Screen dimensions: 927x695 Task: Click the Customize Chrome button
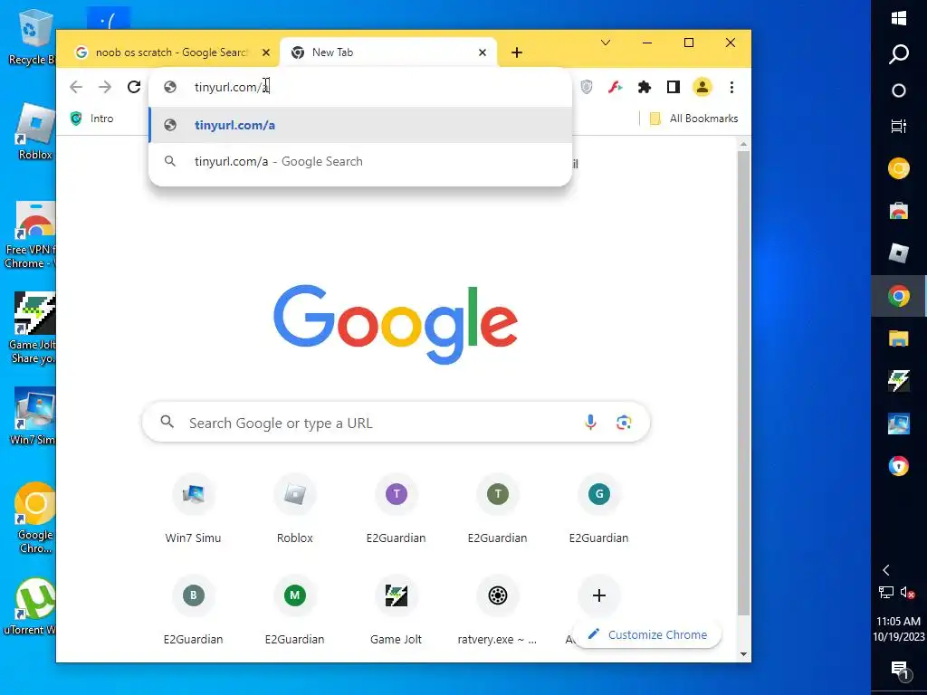(x=647, y=634)
